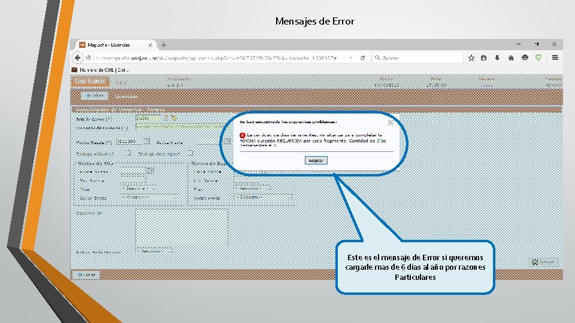Click the search icon beside Nro de Cargo
This screenshot has width=575, height=323.
tap(166, 117)
